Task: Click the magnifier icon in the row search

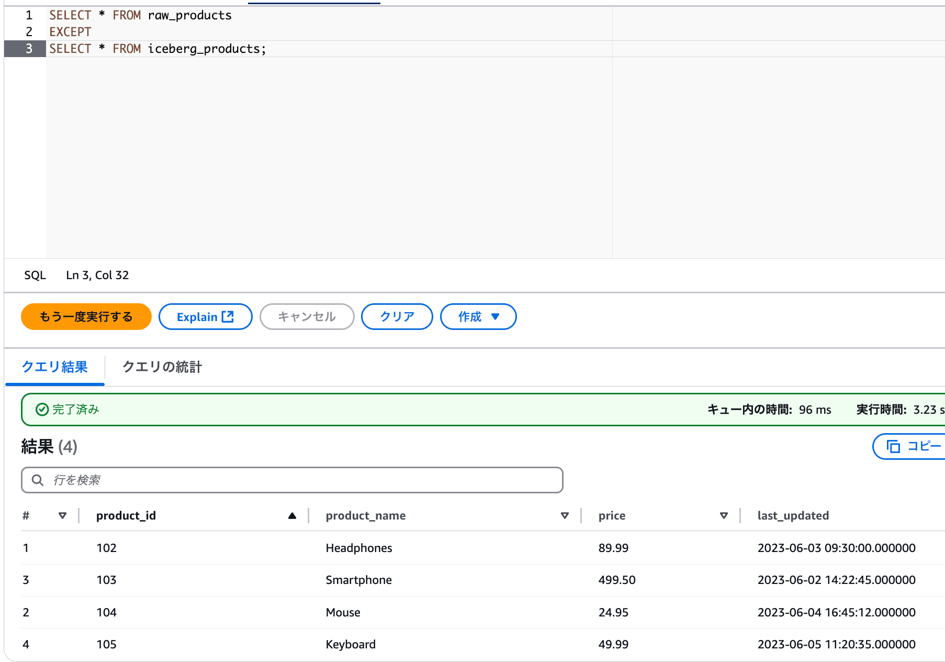Action: tap(38, 480)
